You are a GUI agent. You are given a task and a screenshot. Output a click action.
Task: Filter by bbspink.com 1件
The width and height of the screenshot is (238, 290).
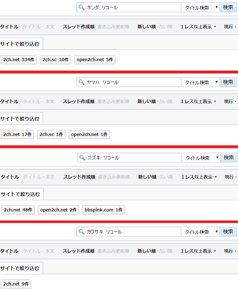coord(104,210)
